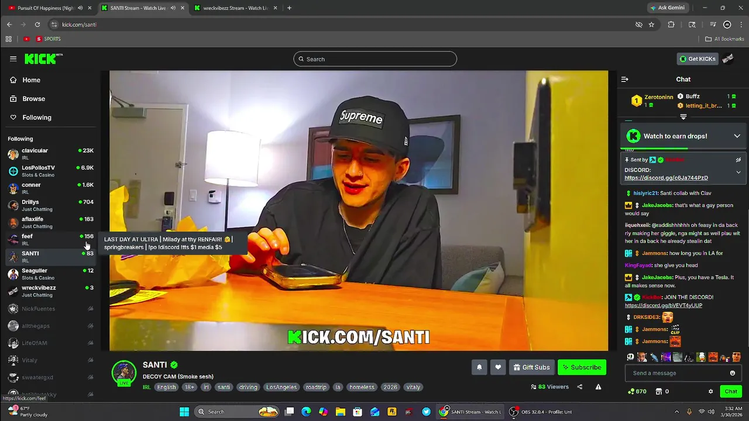This screenshot has height=421, width=749.
Task: Click the green Subscribe button
Action: click(x=582, y=367)
